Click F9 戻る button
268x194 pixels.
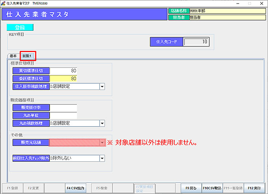tap(191, 188)
